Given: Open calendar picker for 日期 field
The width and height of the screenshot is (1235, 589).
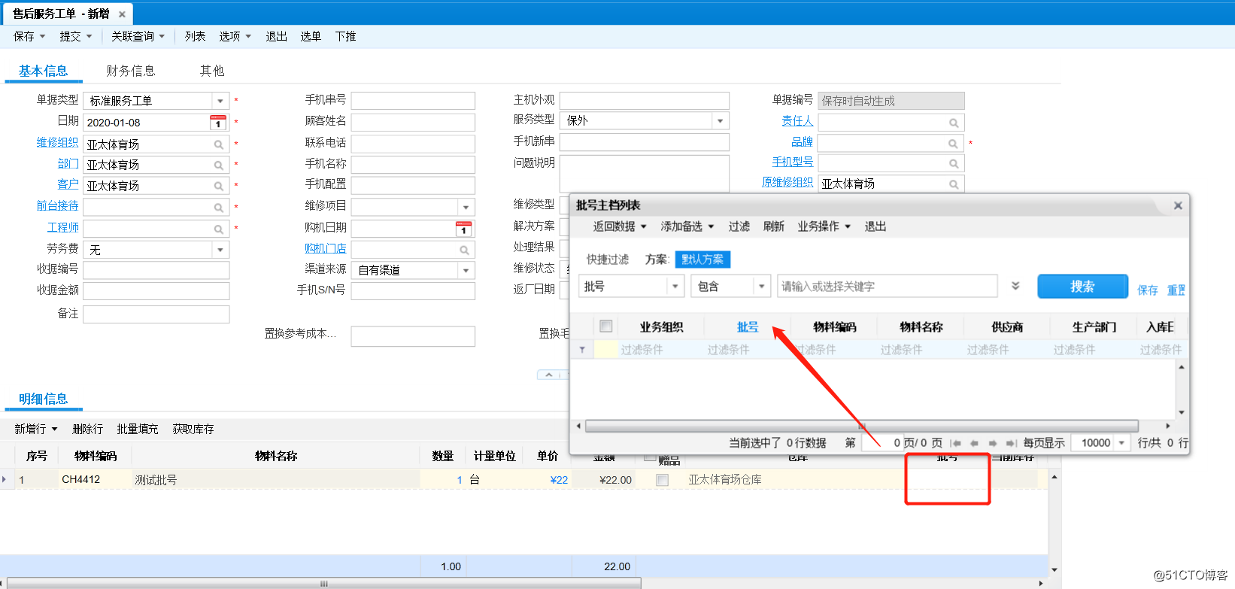Looking at the screenshot, I should coord(218,122).
